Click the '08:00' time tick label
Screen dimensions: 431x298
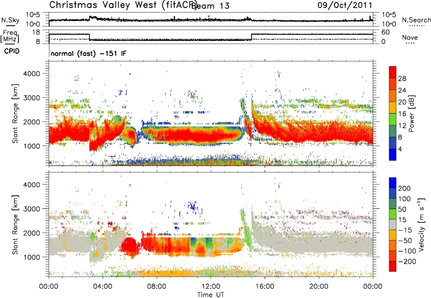[156, 287]
